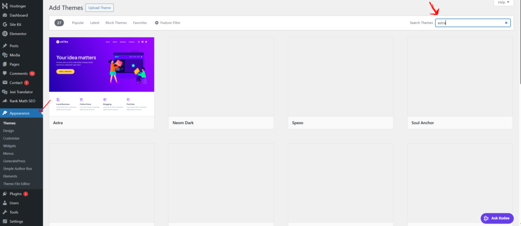Clear the theme search with X
521x226 pixels.
coord(506,23)
